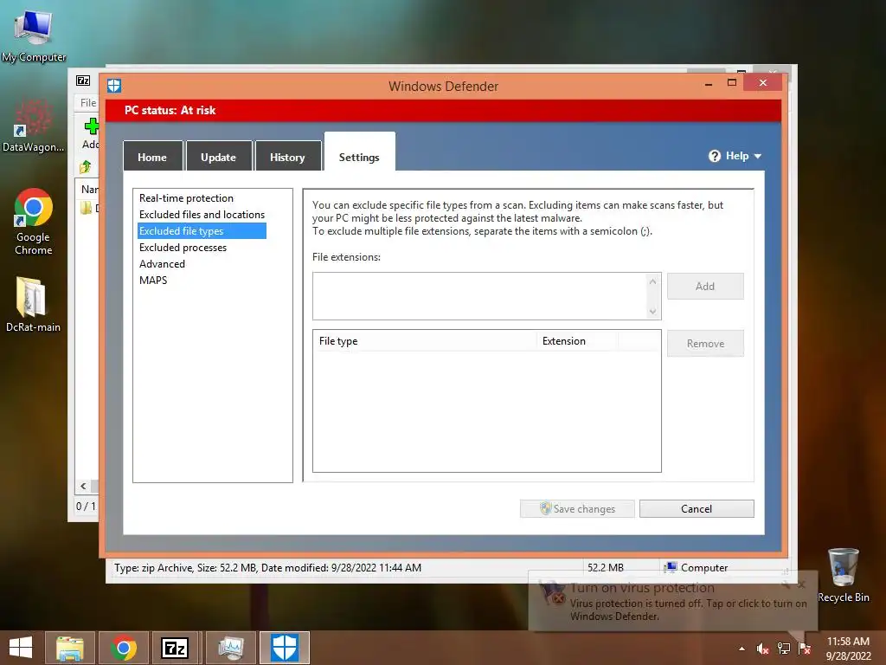The height and width of the screenshot is (665, 886).
Task: Click the Remove button
Action: click(x=705, y=343)
